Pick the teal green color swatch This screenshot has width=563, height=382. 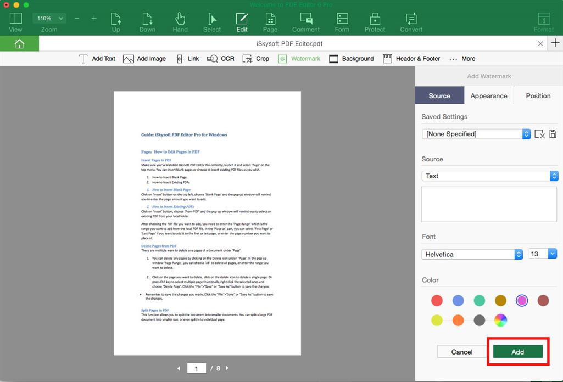coord(480,301)
